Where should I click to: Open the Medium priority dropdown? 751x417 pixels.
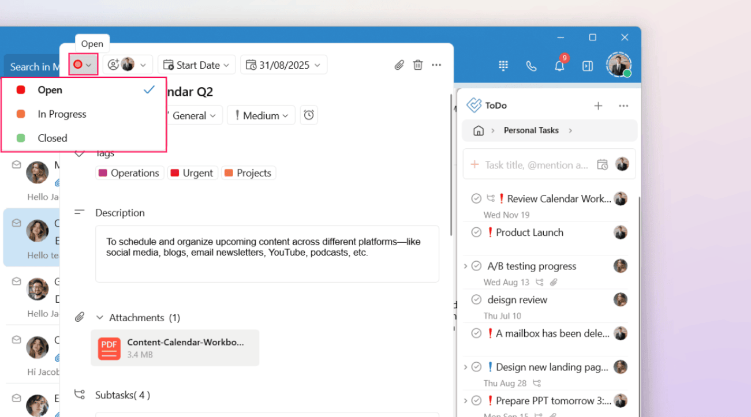pos(261,115)
